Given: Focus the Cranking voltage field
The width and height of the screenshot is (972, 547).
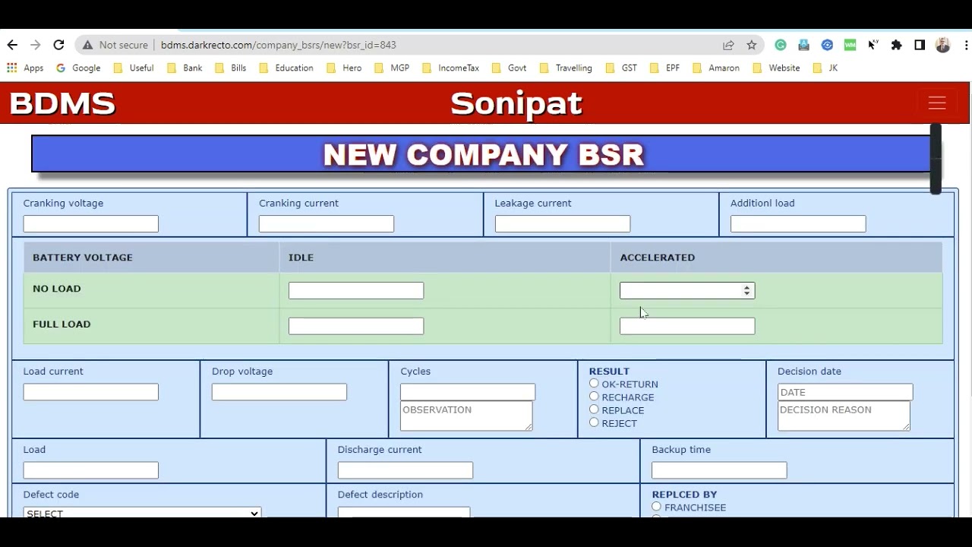Looking at the screenshot, I should pyautogui.click(x=91, y=224).
